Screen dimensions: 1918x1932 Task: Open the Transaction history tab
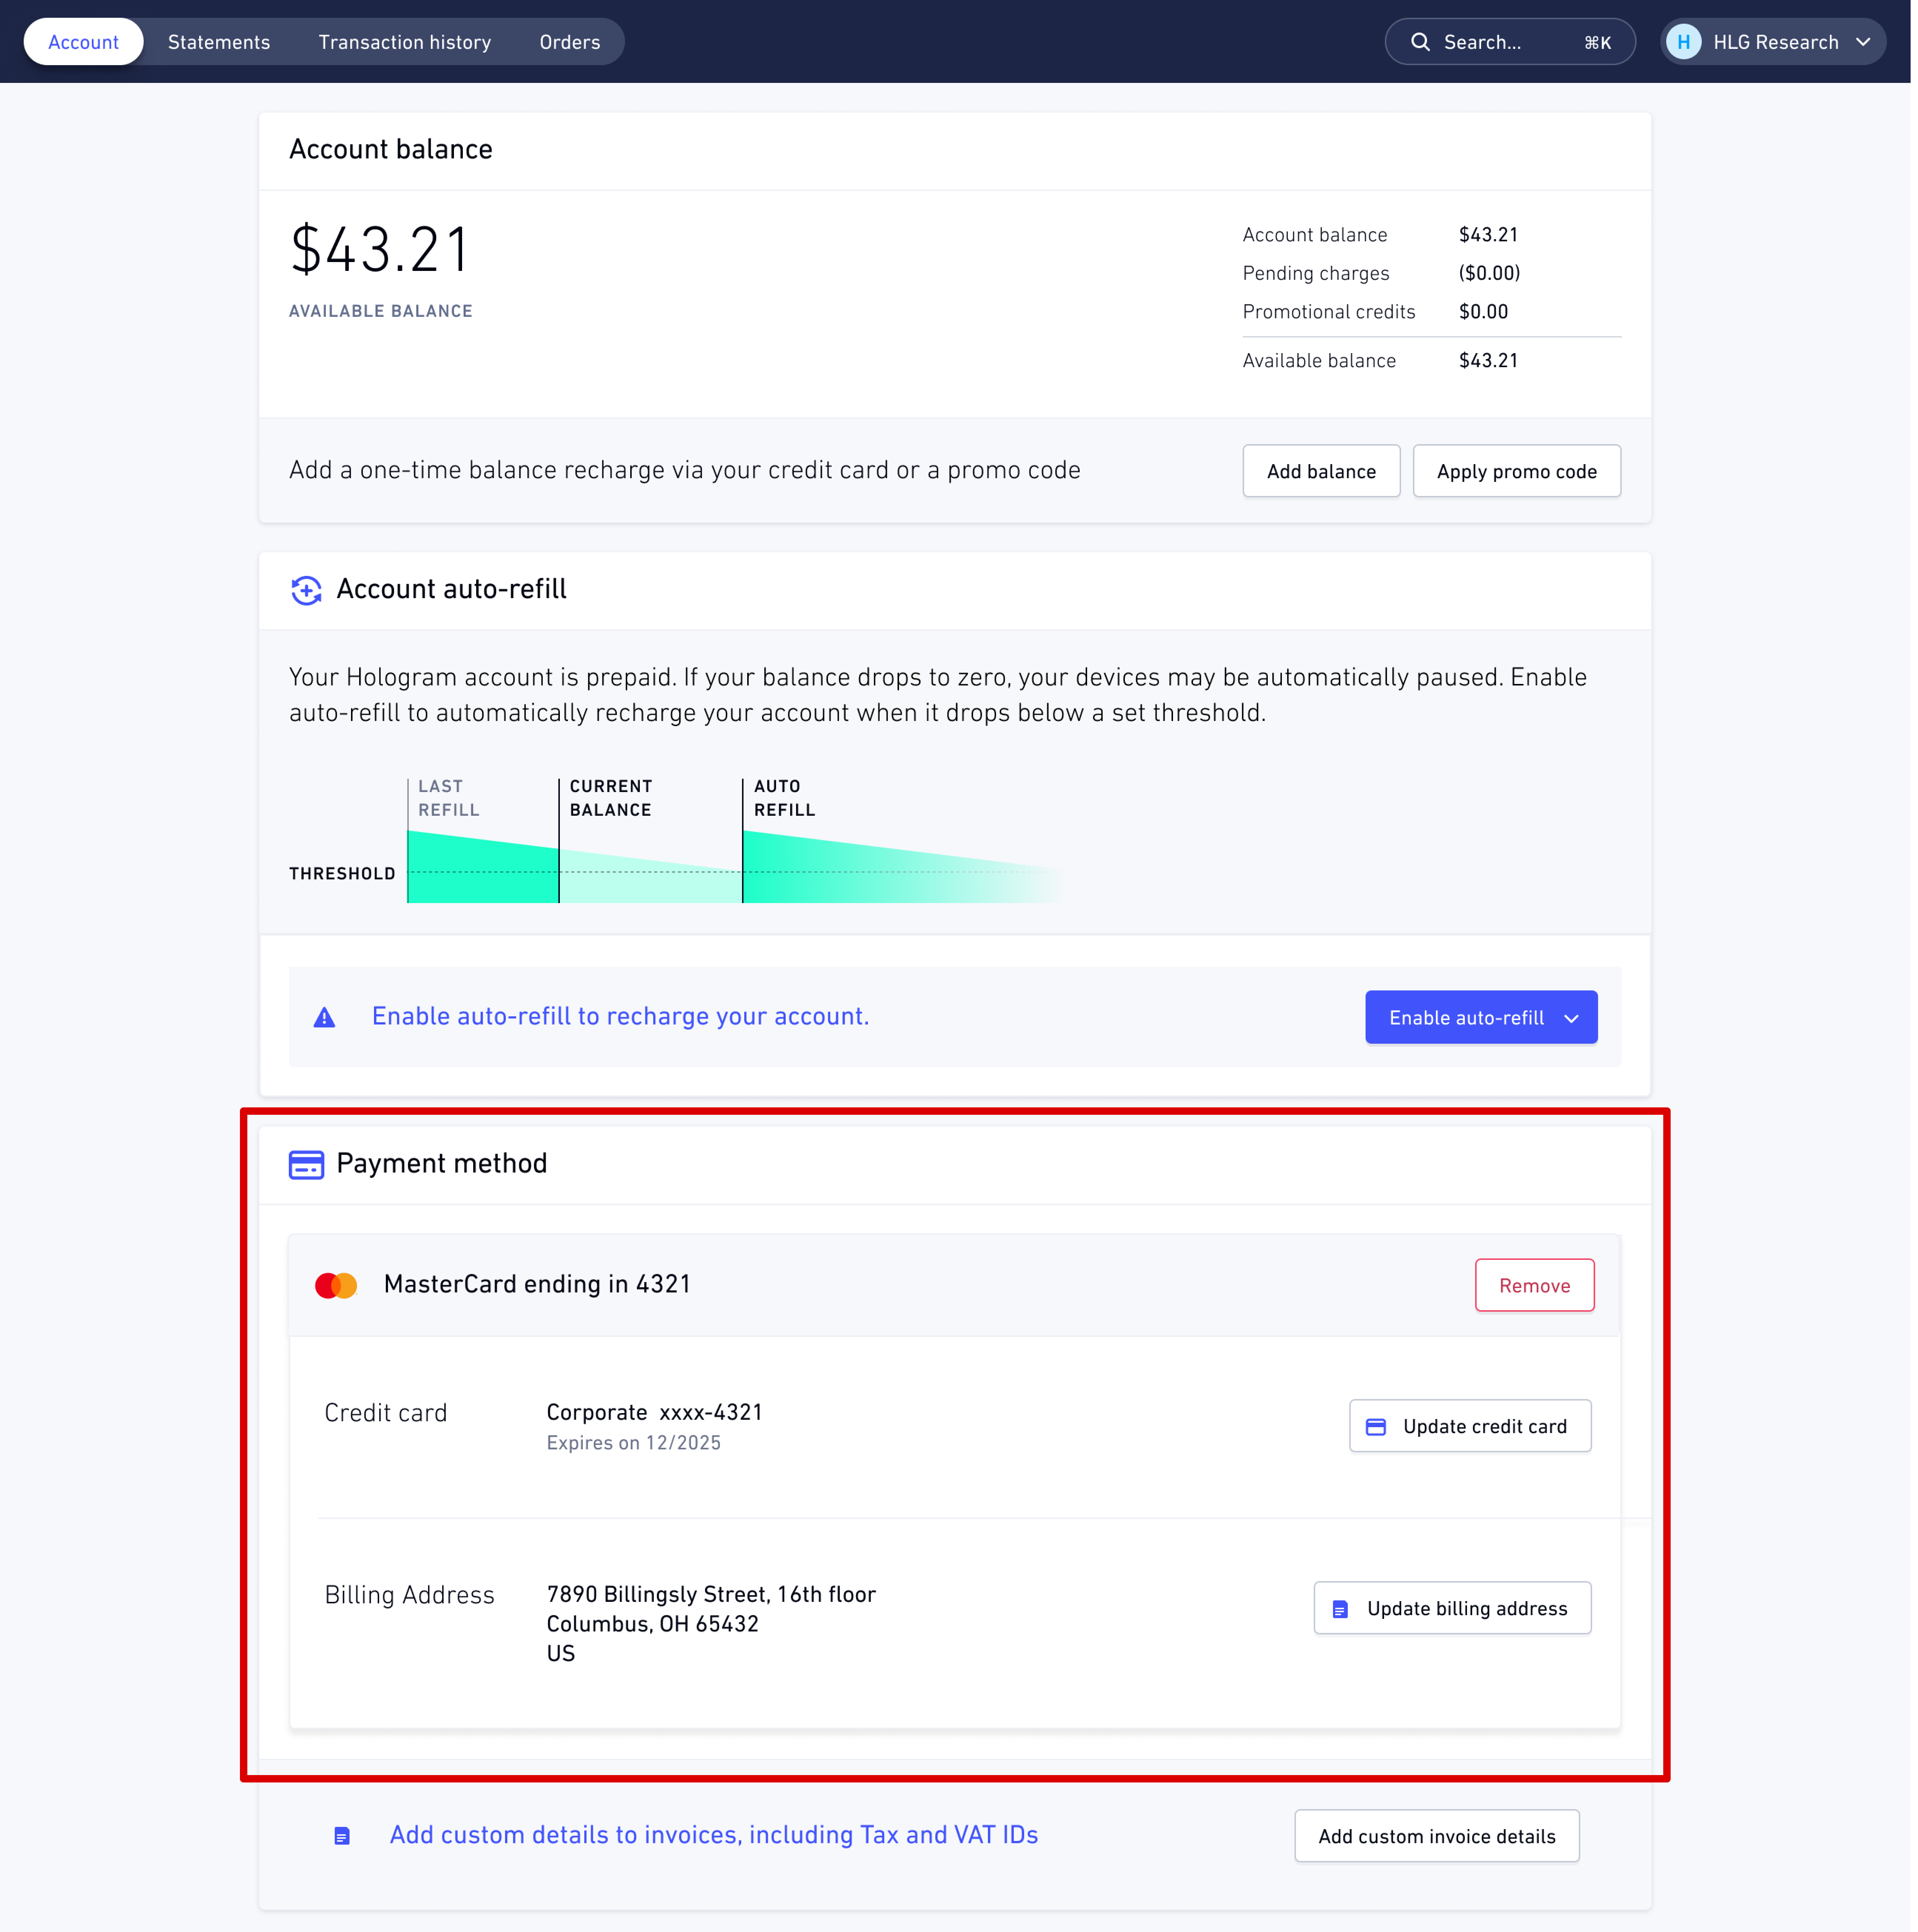405,42
